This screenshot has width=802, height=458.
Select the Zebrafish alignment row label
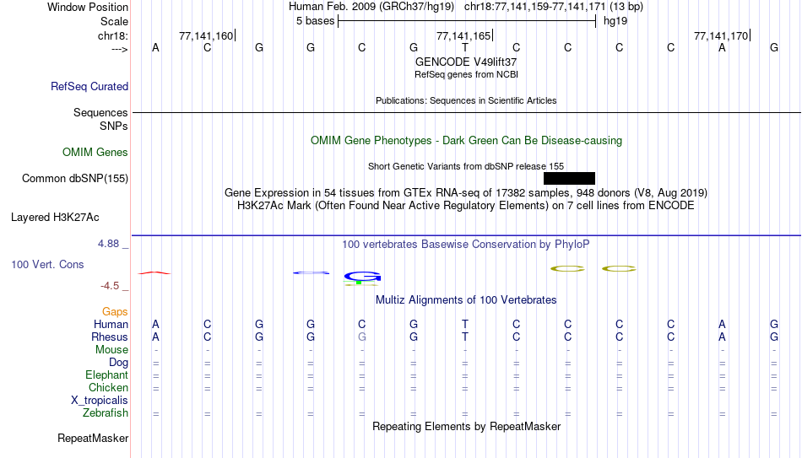106,412
